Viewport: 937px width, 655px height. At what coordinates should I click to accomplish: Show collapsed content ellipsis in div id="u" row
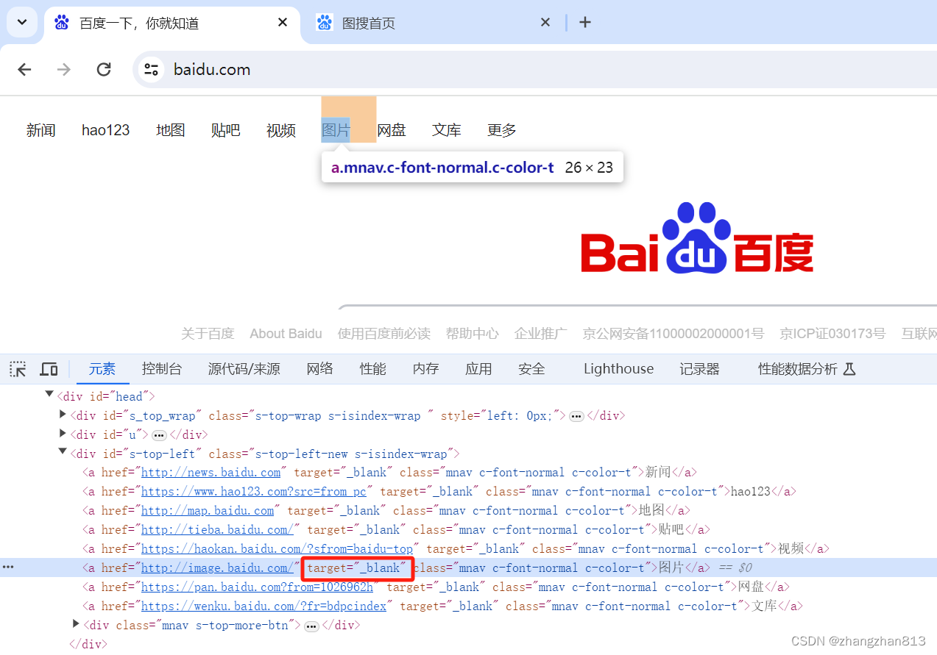[159, 435]
